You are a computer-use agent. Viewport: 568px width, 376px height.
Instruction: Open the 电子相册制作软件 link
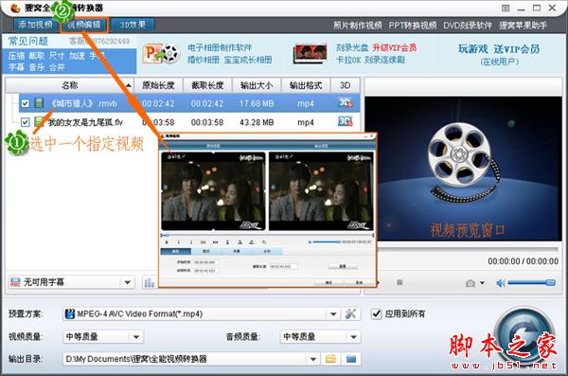coord(220,47)
